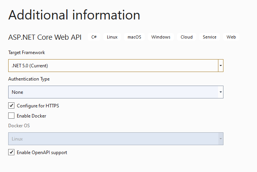Click the Target Framework label
The width and height of the screenshot is (257, 172).
pyautogui.click(x=27, y=53)
